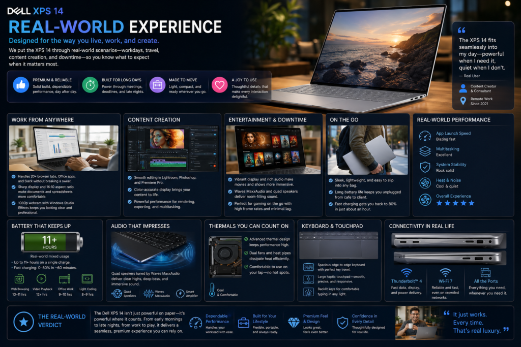Click the Waves MaxxAudio waveform icon
The height and width of the screenshot is (347, 521).
(149, 294)
